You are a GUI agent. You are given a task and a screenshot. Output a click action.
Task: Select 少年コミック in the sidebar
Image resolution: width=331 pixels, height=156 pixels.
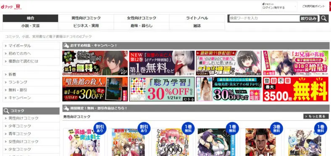(x=31, y=126)
